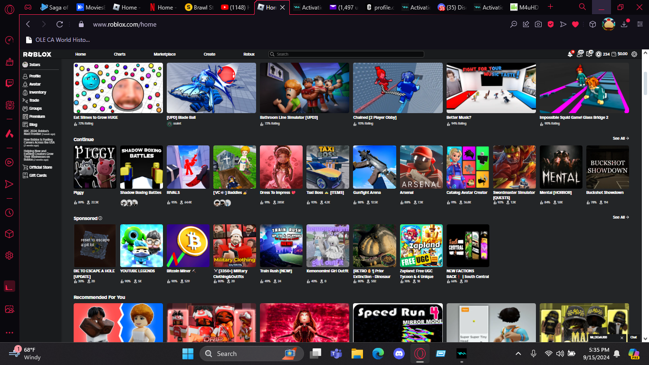Open Roblox friend requests icon showing 207

pyautogui.click(x=580, y=54)
